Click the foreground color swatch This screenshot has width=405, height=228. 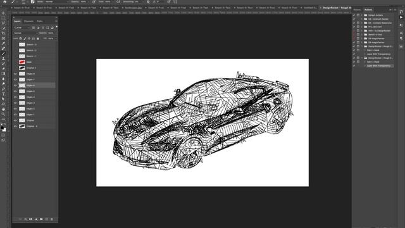pos(3,128)
